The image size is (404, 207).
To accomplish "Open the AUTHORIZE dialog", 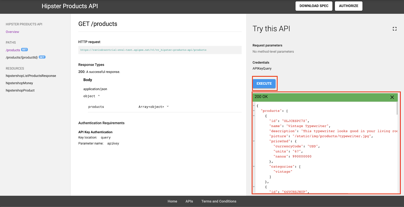I will coord(348,6).
